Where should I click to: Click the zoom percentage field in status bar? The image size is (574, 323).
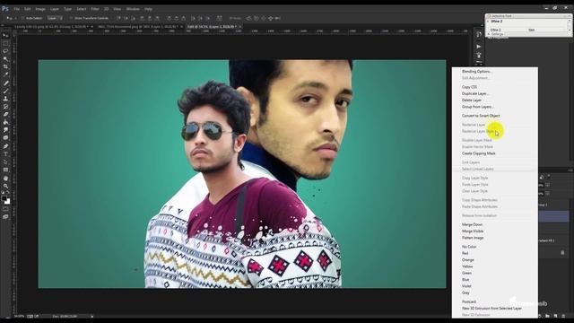pyautogui.click(x=19, y=316)
